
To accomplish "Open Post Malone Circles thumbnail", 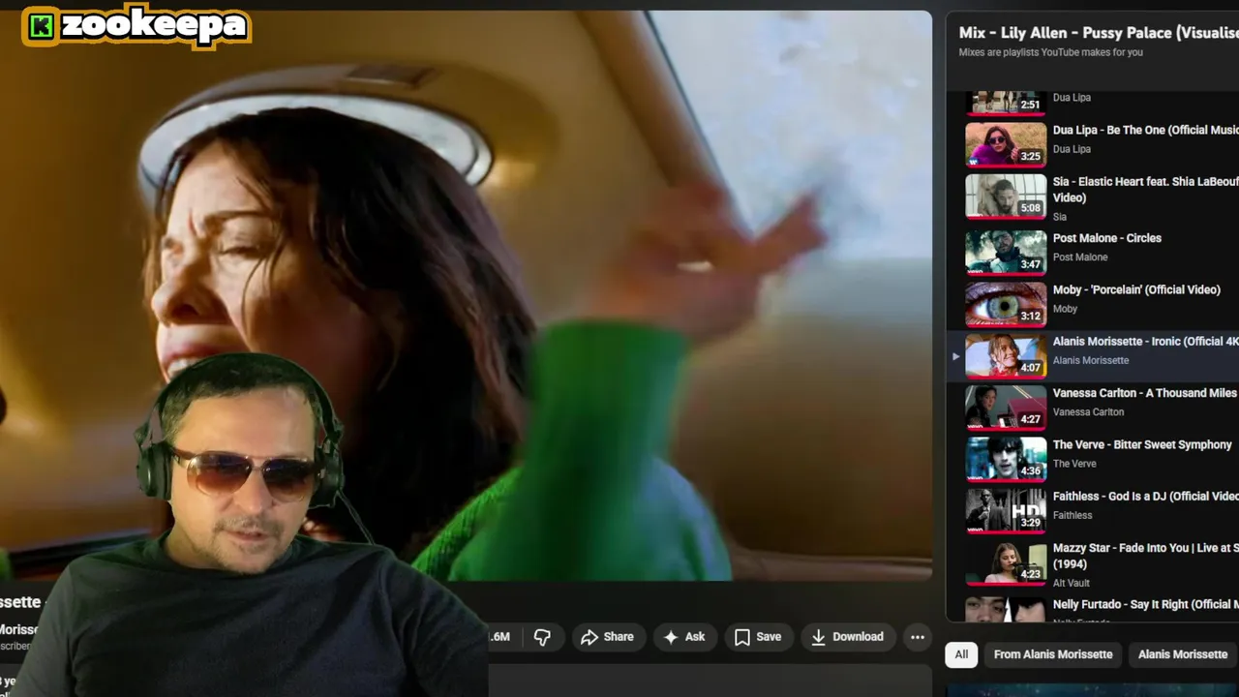I will coord(1006,253).
